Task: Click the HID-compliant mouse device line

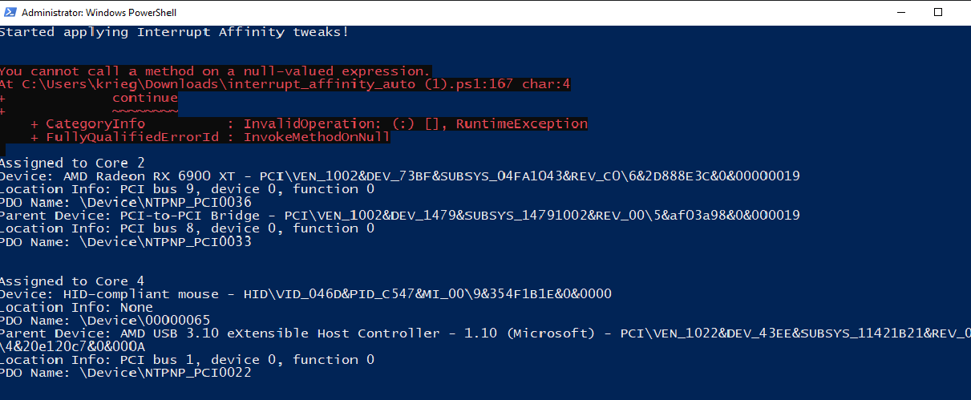Action: pyautogui.click(x=305, y=293)
